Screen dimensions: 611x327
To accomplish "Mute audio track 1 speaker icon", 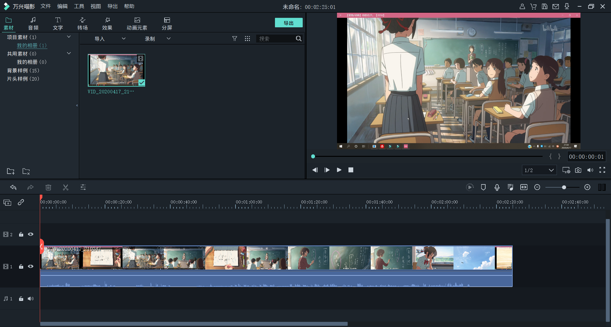I will pos(31,299).
